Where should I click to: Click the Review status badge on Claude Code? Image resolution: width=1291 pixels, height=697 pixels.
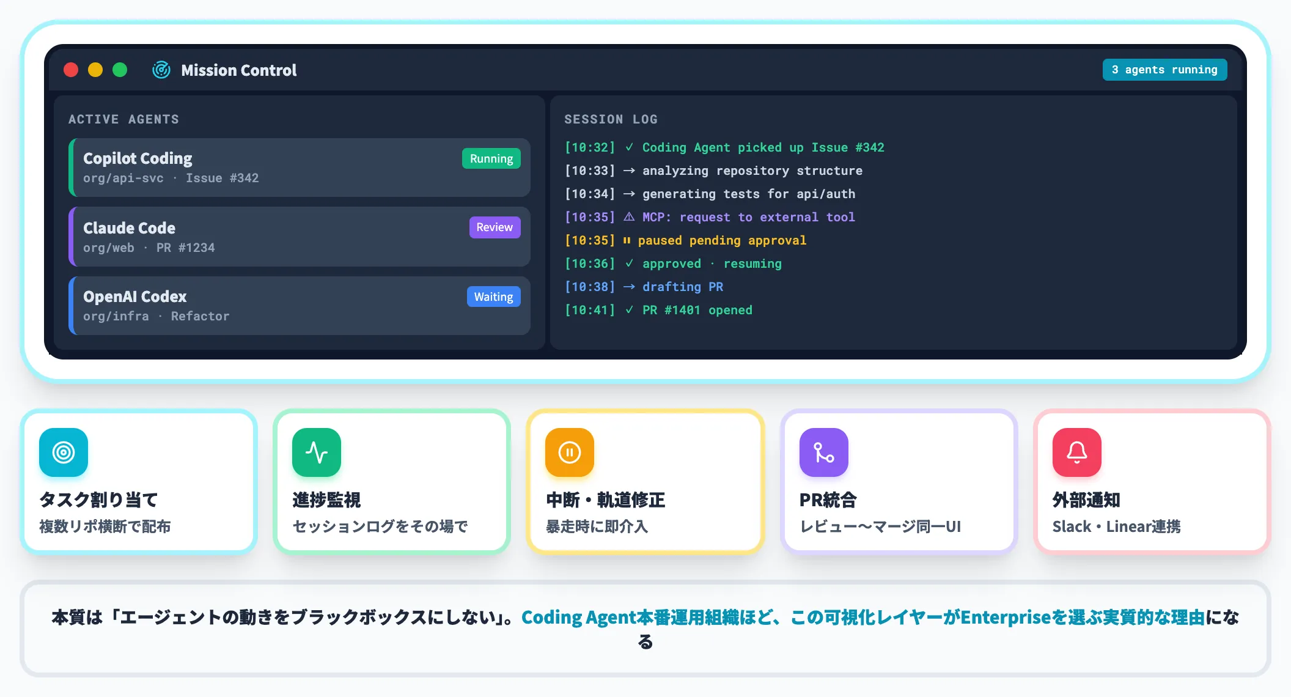point(495,227)
